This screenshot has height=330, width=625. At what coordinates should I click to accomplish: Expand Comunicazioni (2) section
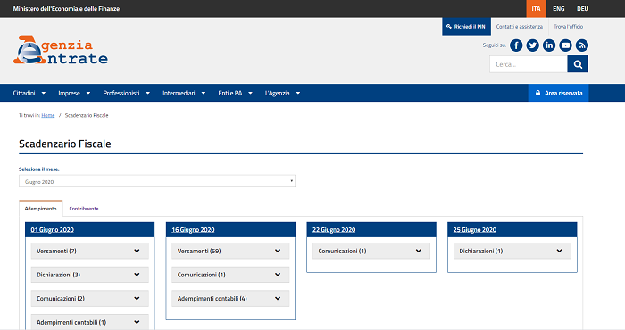[89, 298]
